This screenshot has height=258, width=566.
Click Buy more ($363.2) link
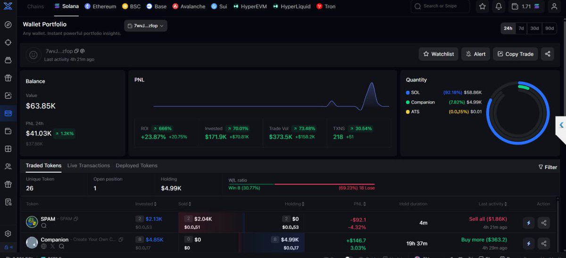tap(484, 240)
